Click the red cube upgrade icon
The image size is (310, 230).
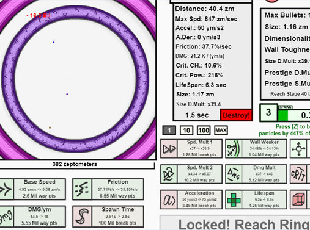[x=298, y=199]
